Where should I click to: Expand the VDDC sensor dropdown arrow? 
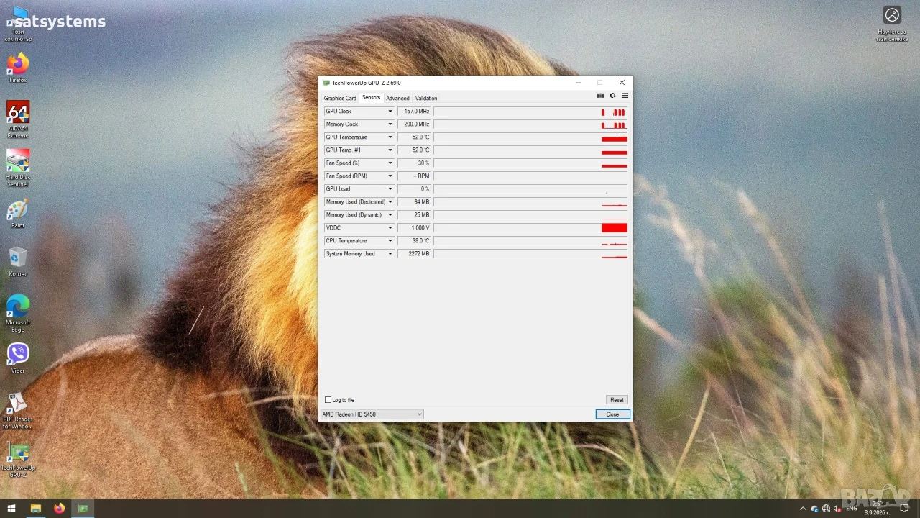(390, 228)
